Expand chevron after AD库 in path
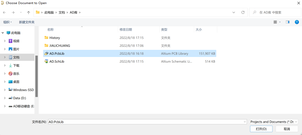This screenshot has width=302, height=135. click(x=80, y=12)
